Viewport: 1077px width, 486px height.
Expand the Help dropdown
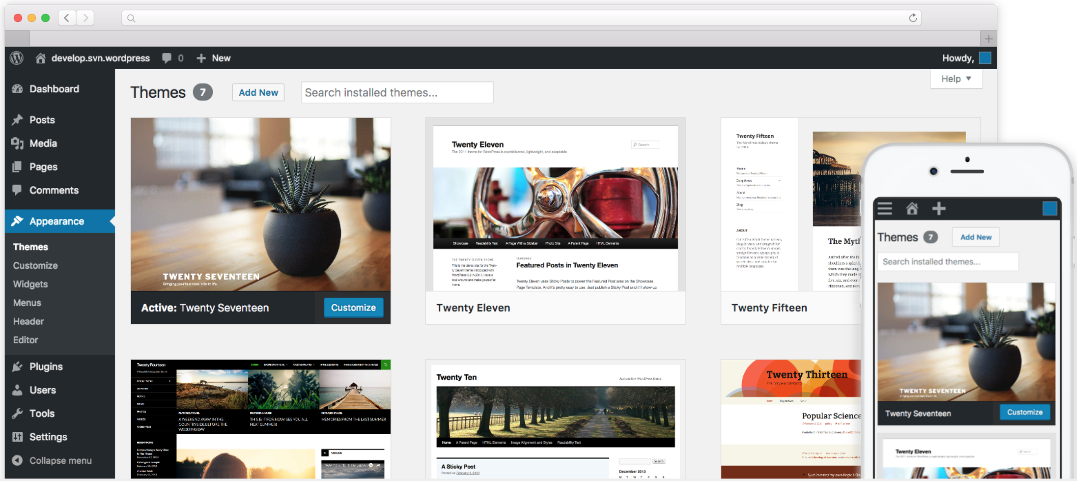click(956, 79)
